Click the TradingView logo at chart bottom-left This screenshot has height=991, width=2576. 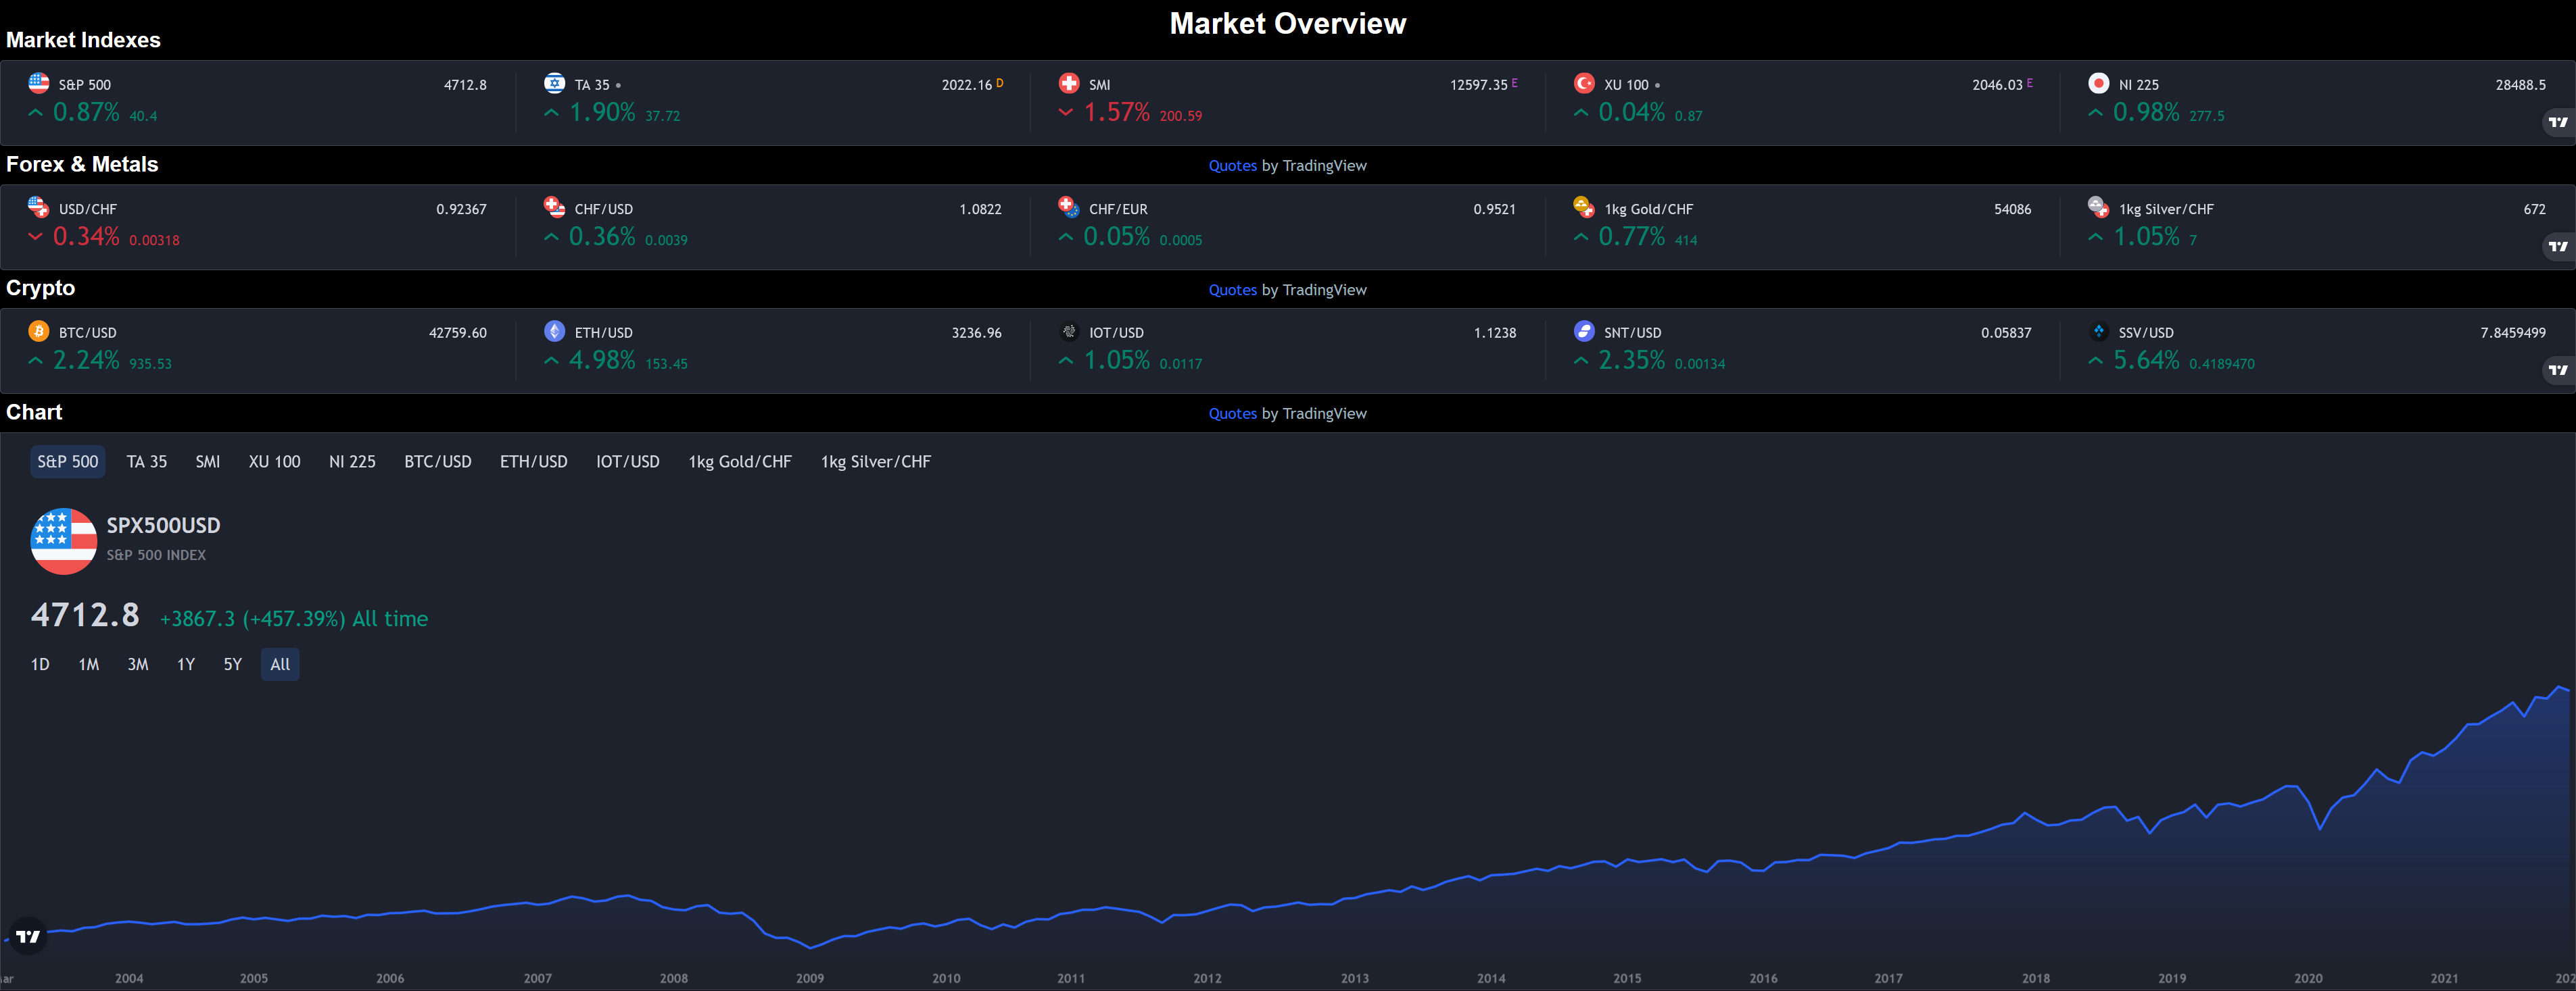click(28, 936)
